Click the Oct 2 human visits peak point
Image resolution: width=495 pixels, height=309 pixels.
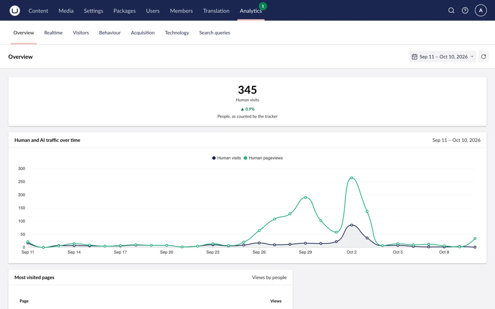352,225
